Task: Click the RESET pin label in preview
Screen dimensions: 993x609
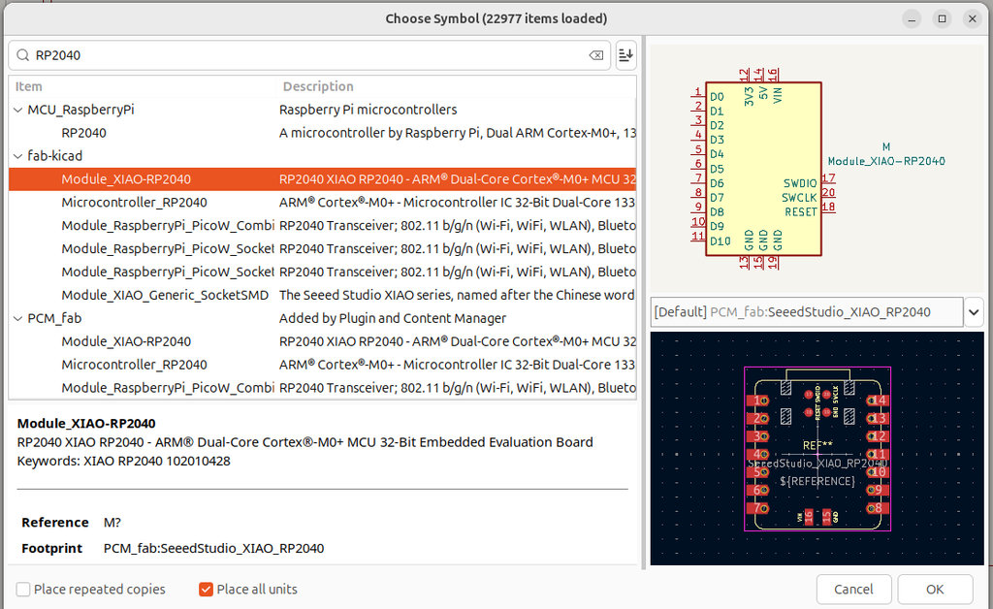Action: point(800,212)
